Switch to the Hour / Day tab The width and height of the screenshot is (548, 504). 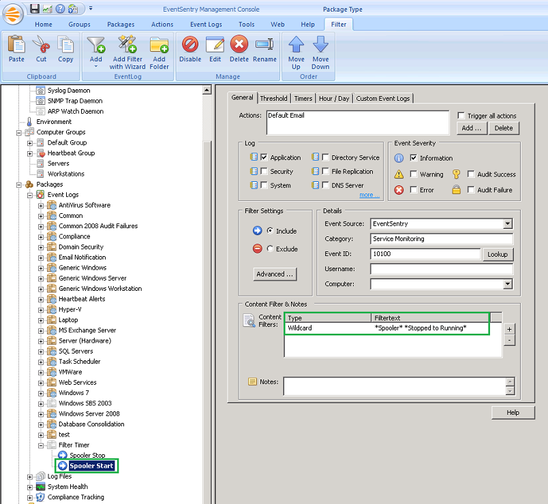tap(334, 99)
